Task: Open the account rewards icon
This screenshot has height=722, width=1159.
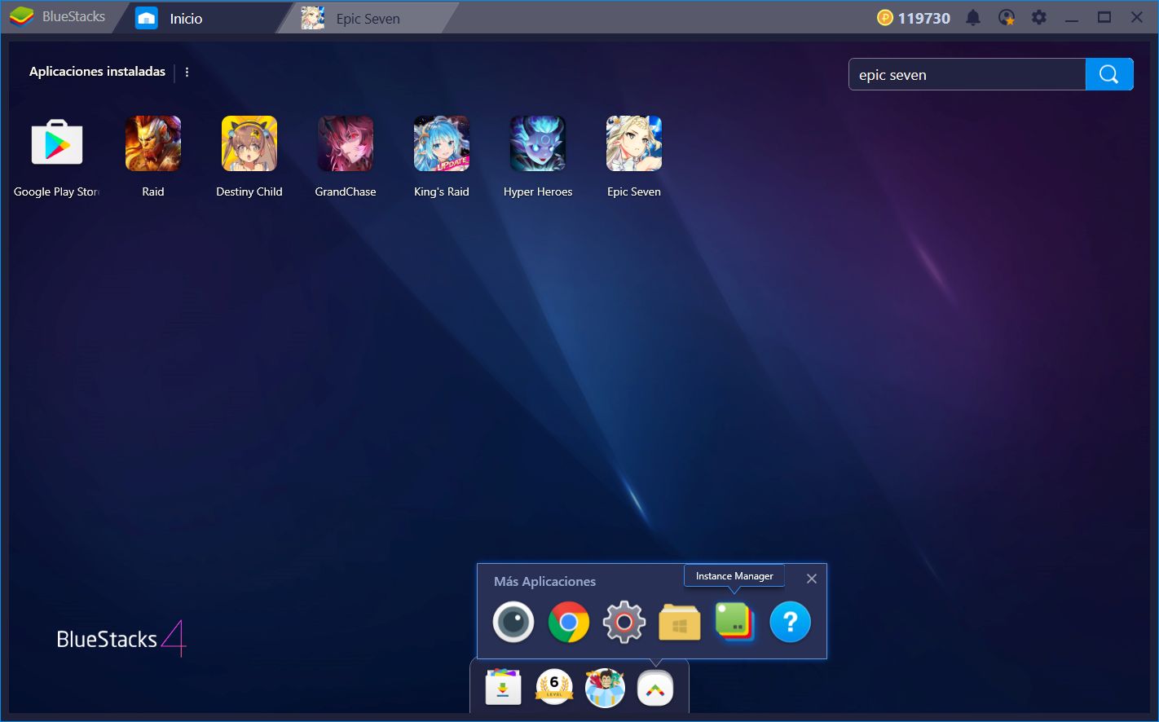Action: coord(1007,17)
